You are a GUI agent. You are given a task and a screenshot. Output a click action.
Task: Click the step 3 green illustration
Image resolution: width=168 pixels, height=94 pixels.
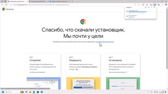coord(123,83)
